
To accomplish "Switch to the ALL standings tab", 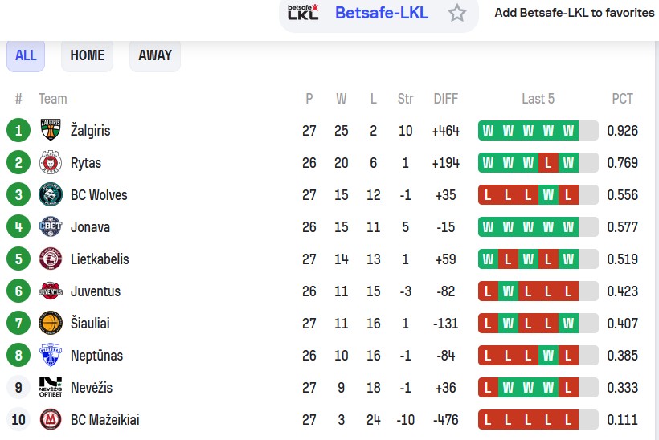I will coord(26,55).
